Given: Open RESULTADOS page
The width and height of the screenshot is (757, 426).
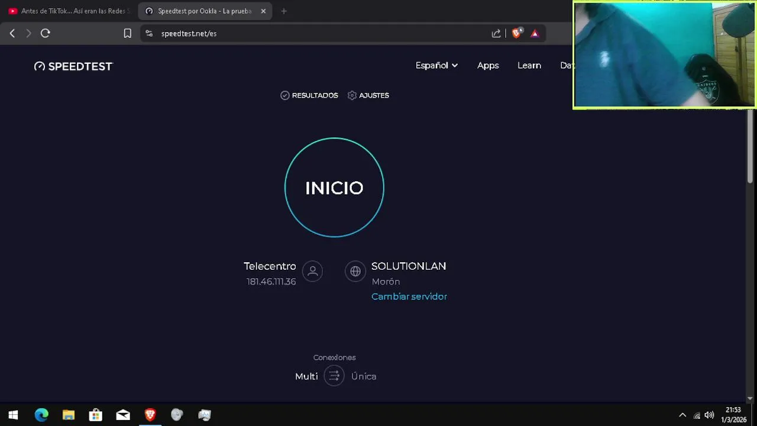Looking at the screenshot, I should click(x=309, y=95).
